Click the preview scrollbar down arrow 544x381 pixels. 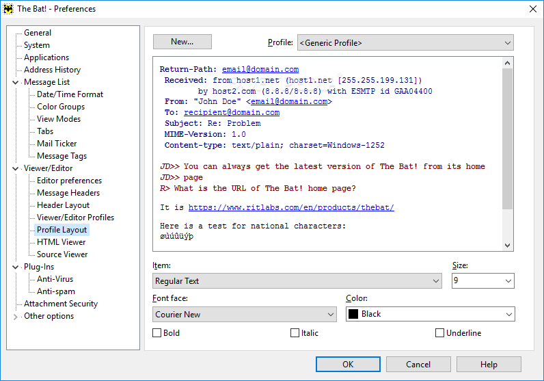point(507,245)
